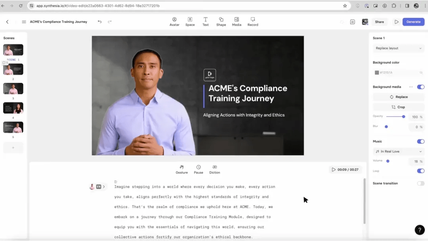Click the Volume value field showing 18
Image resolution: width=428 pixels, height=241 pixels.
coord(416,161)
